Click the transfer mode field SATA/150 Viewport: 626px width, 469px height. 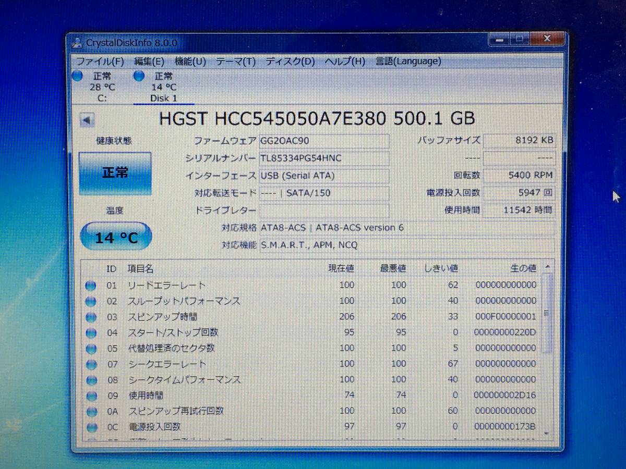[324, 193]
